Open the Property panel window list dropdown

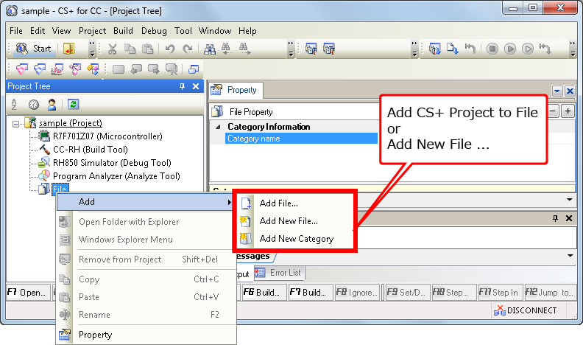coord(557,90)
